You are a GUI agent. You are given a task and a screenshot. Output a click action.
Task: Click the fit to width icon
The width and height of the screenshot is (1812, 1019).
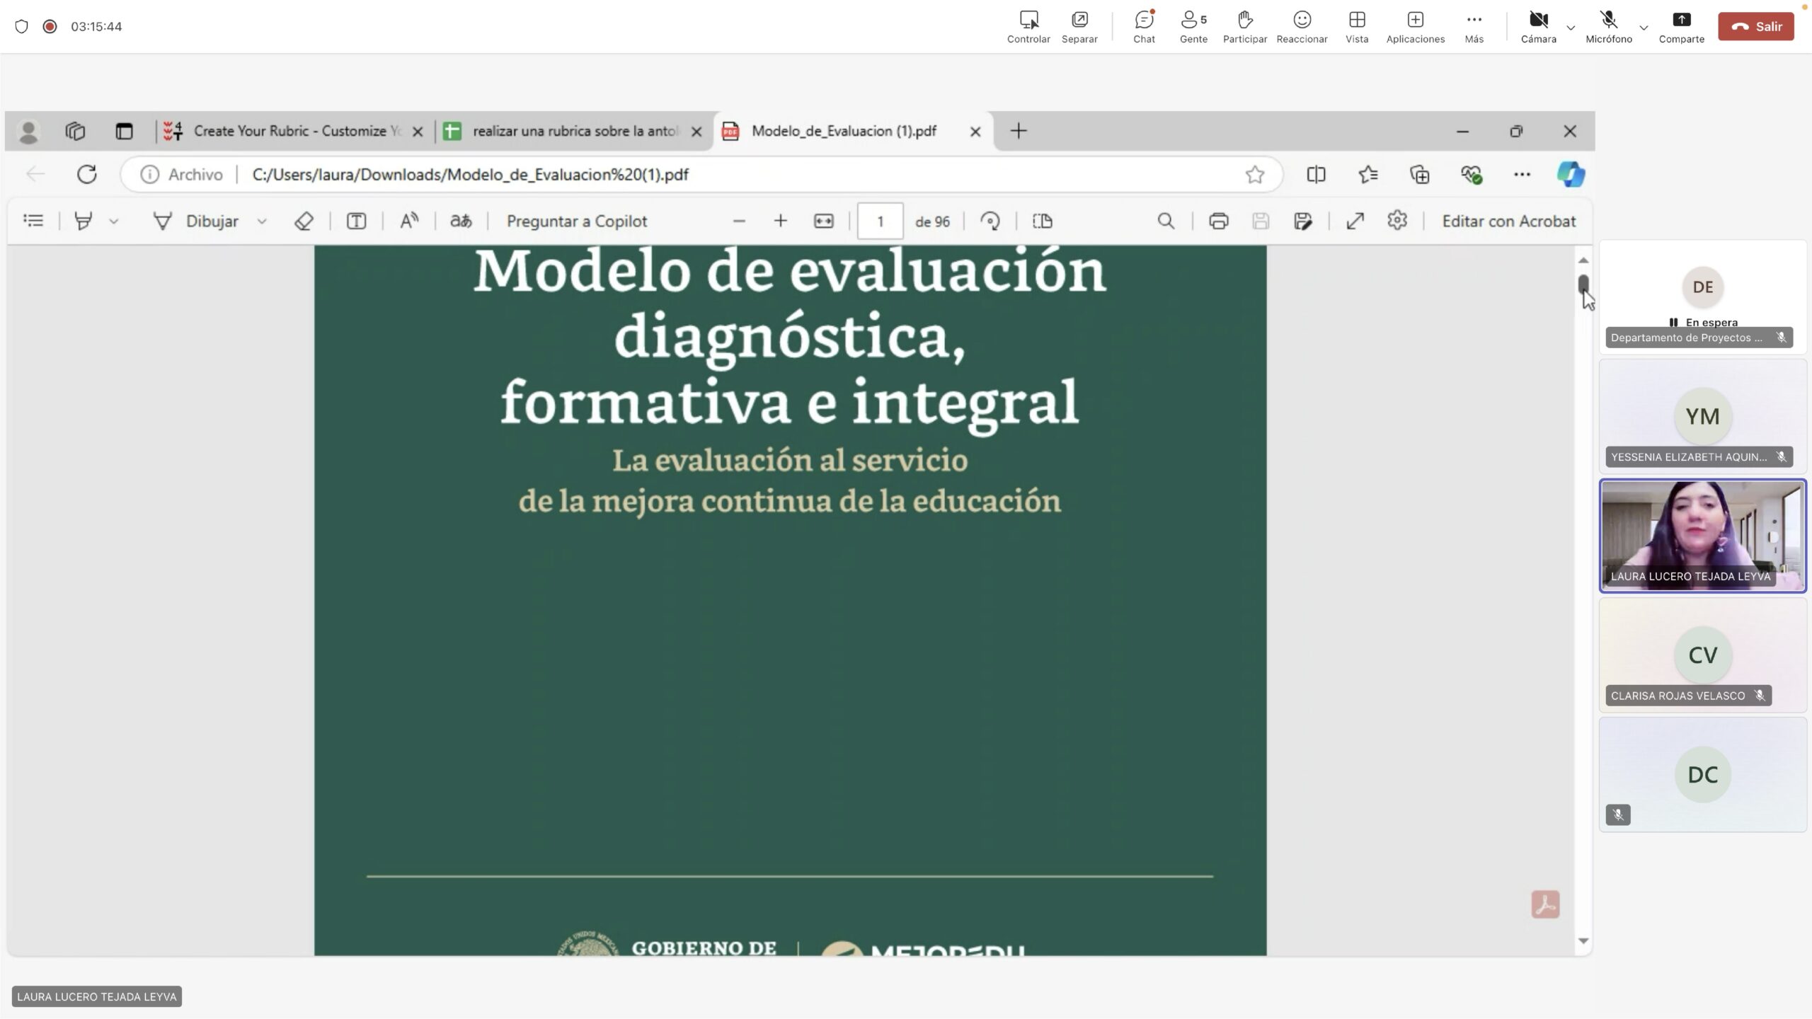(x=823, y=221)
